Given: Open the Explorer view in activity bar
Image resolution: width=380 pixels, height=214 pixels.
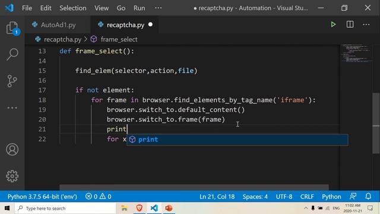Looking at the screenshot, I should (12, 28).
